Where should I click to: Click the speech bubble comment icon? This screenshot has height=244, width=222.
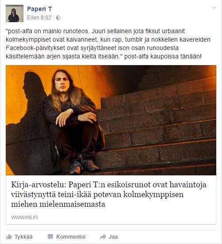pos(50,237)
